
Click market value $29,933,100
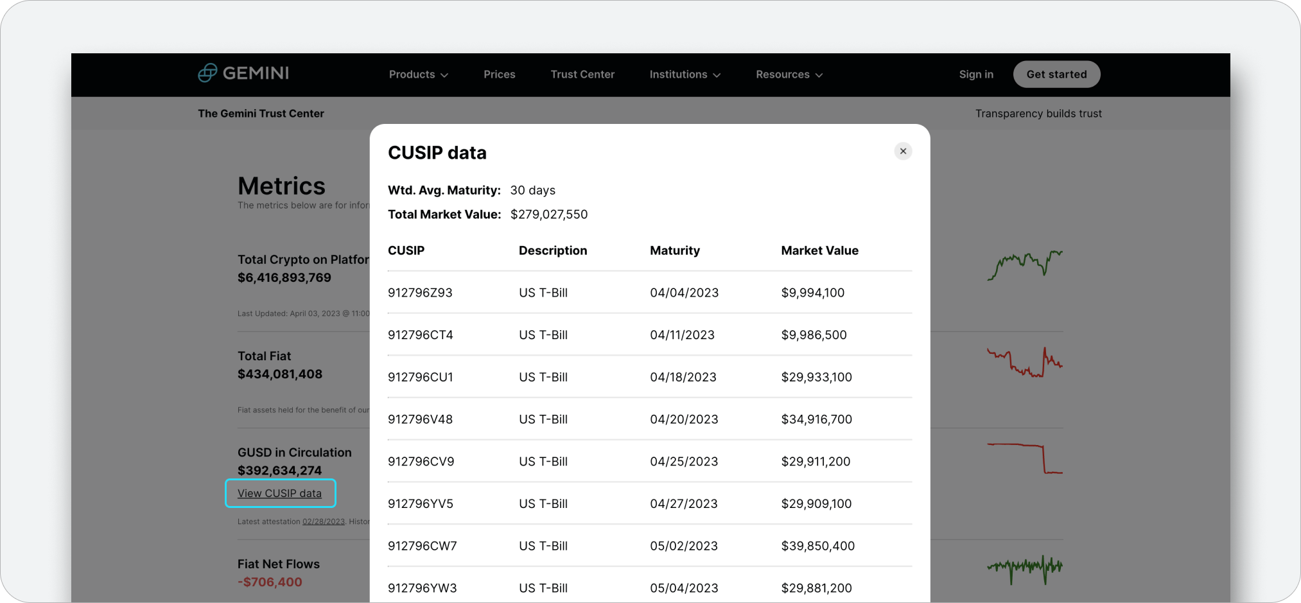pos(817,378)
